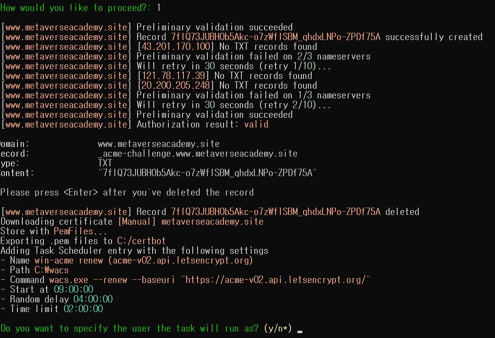
Task: Click the 'valid' authorization result text
Action: pyautogui.click(x=256, y=124)
